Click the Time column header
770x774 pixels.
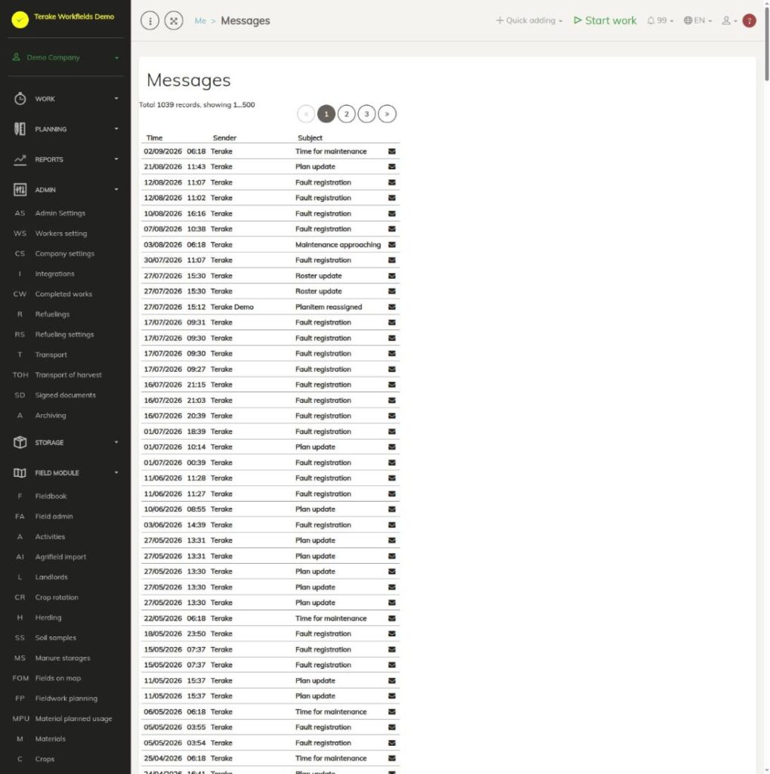click(x=154, y=138)
